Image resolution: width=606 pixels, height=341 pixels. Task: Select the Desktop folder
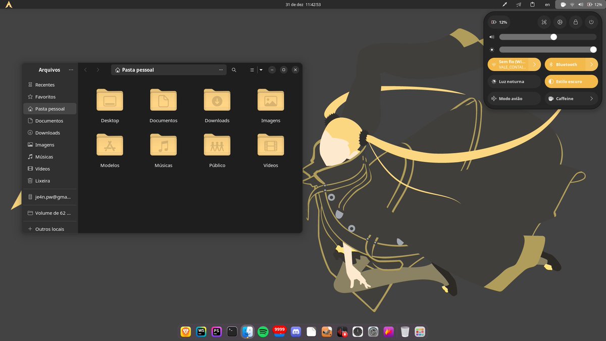(110, 106)
